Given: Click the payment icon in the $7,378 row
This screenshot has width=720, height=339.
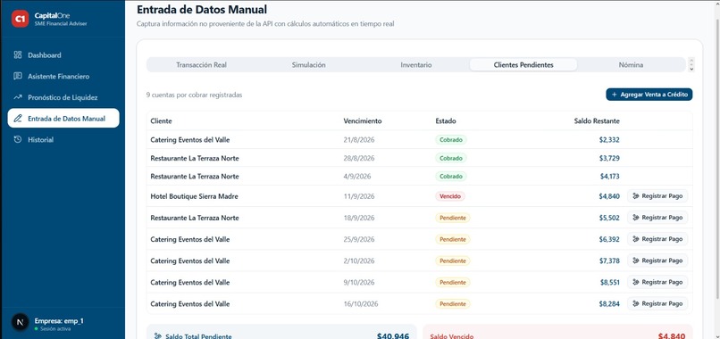Looking at the screenshot, I should click(x=636, y=260).
